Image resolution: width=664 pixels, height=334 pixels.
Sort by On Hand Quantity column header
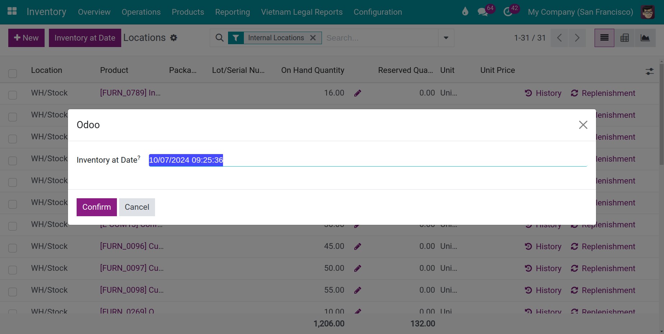(x=313, y=70)
